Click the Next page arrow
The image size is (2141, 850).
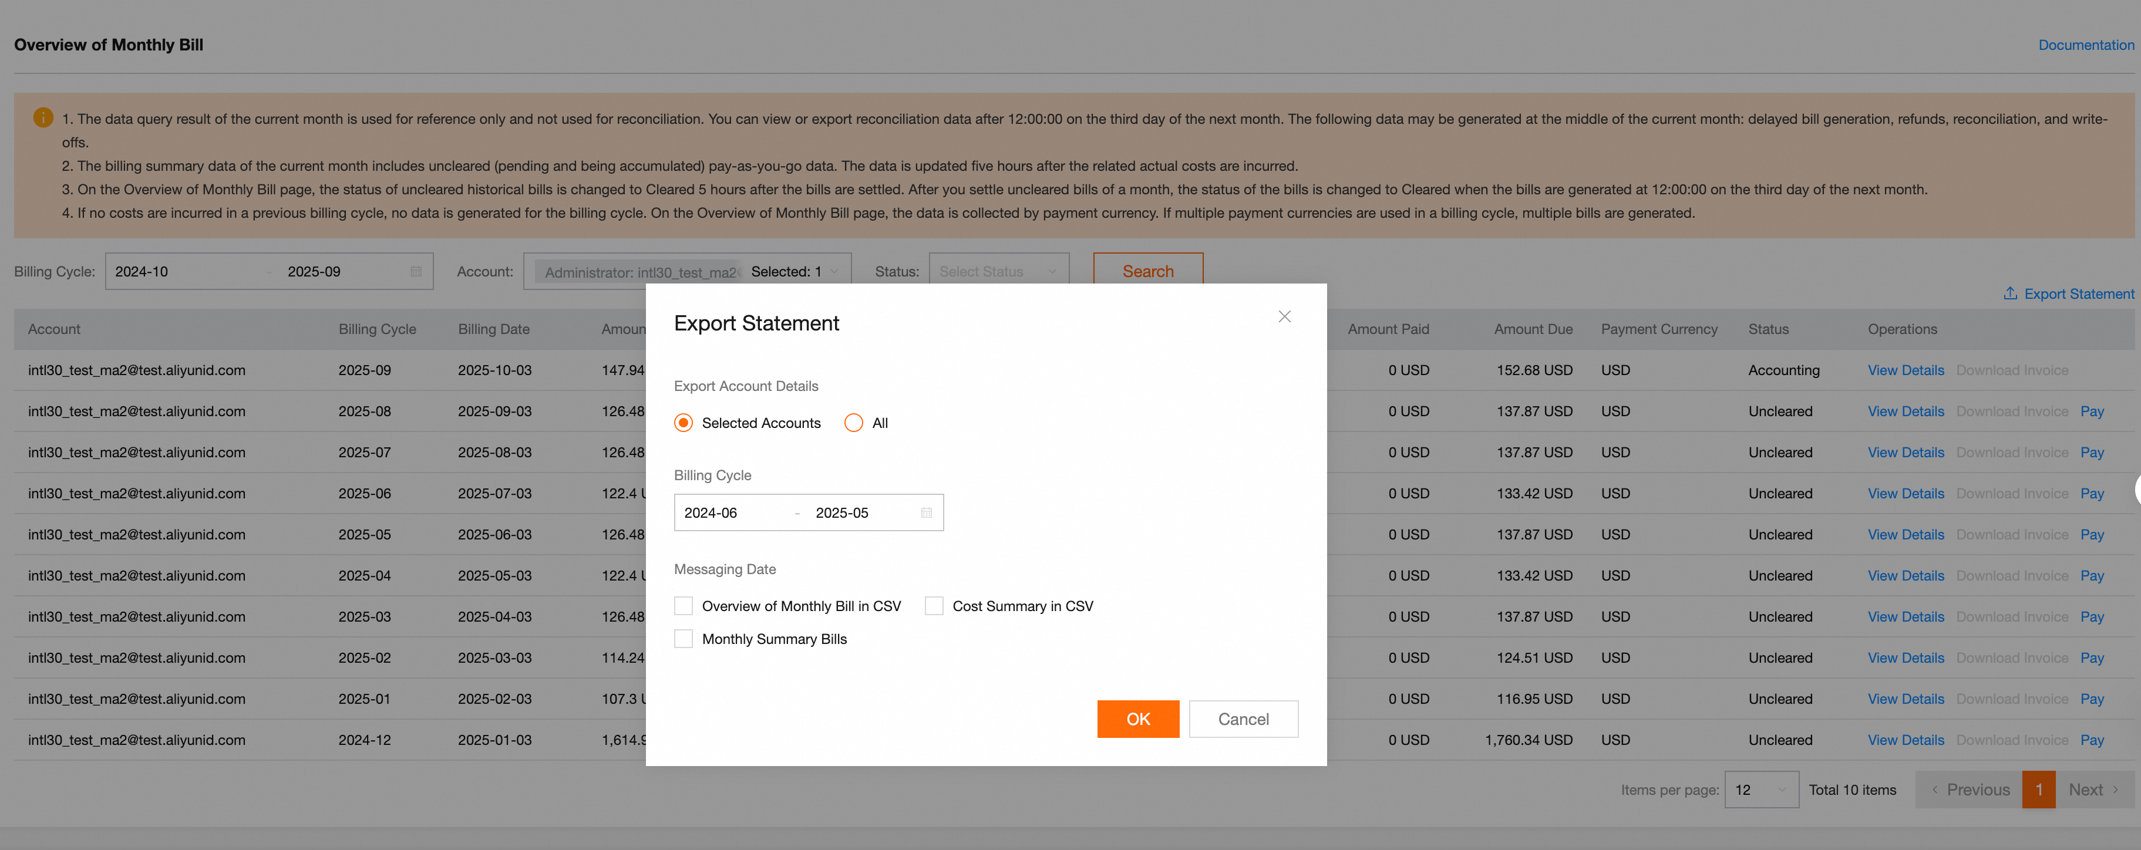tap(2115, 790)
